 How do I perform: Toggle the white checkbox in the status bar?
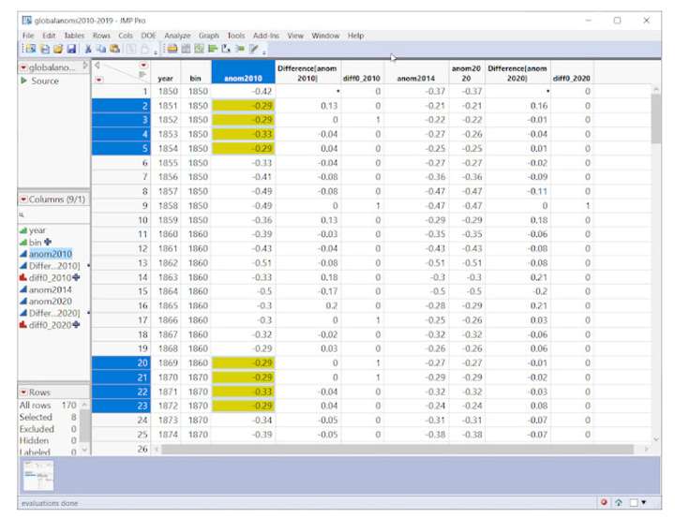click(636, 503)
